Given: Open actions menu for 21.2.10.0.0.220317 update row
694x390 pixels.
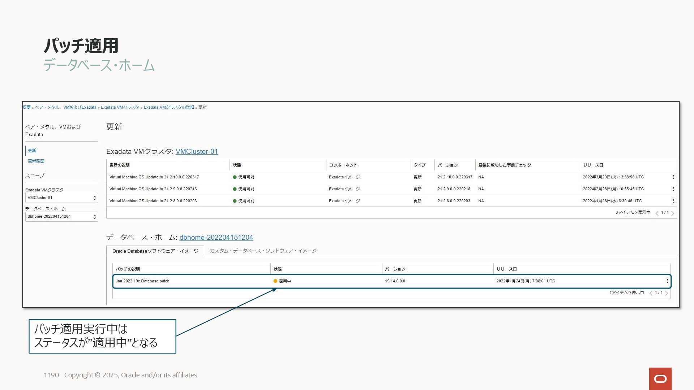Looking at the screenshot, I should pos(673,177).
